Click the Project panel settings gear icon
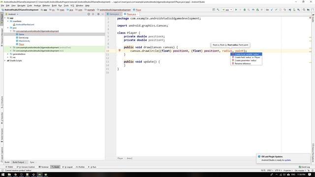The image size is (315, 177). [x=98, y=14]
